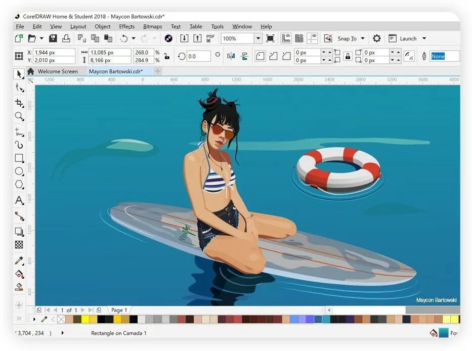Expand the color palette flyout chevrons

pos(19,319)
